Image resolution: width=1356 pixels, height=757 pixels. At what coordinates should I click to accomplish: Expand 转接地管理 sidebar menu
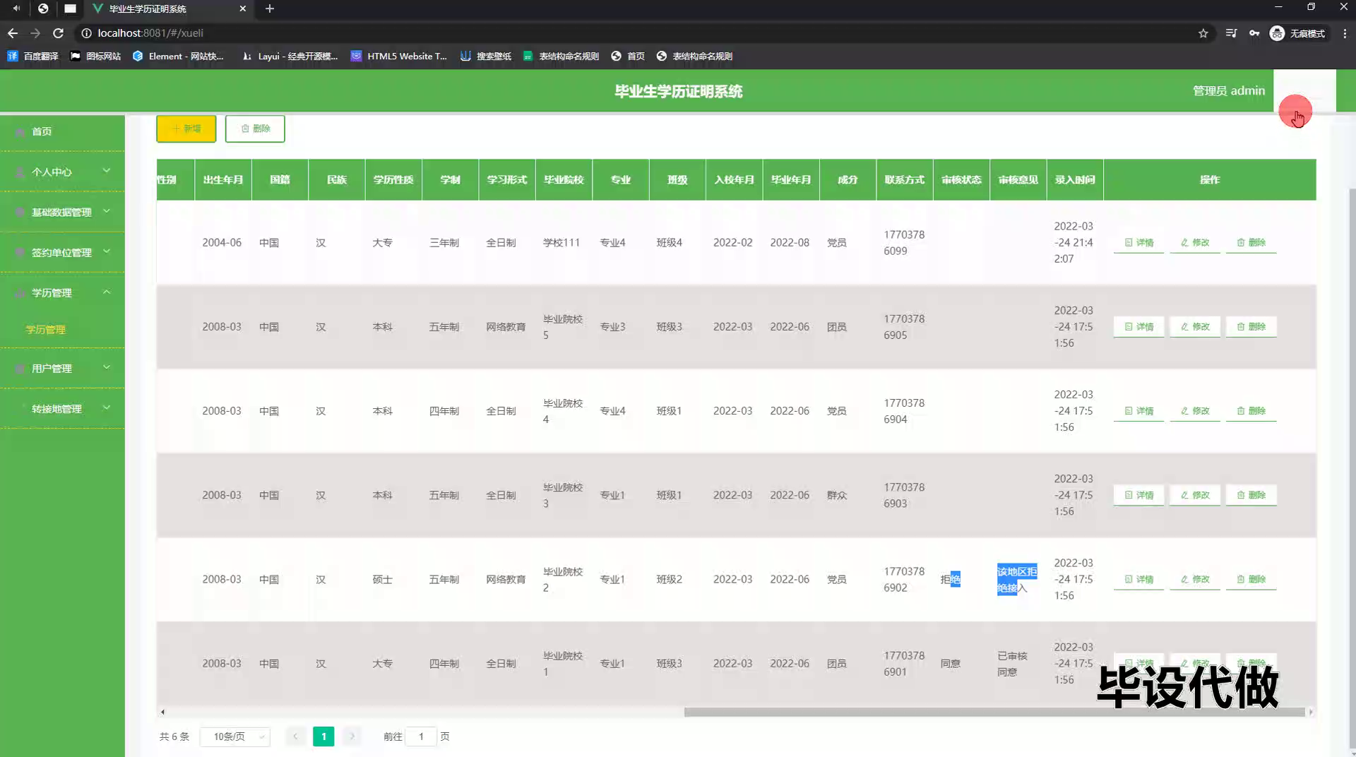click(x=62, y=408)
